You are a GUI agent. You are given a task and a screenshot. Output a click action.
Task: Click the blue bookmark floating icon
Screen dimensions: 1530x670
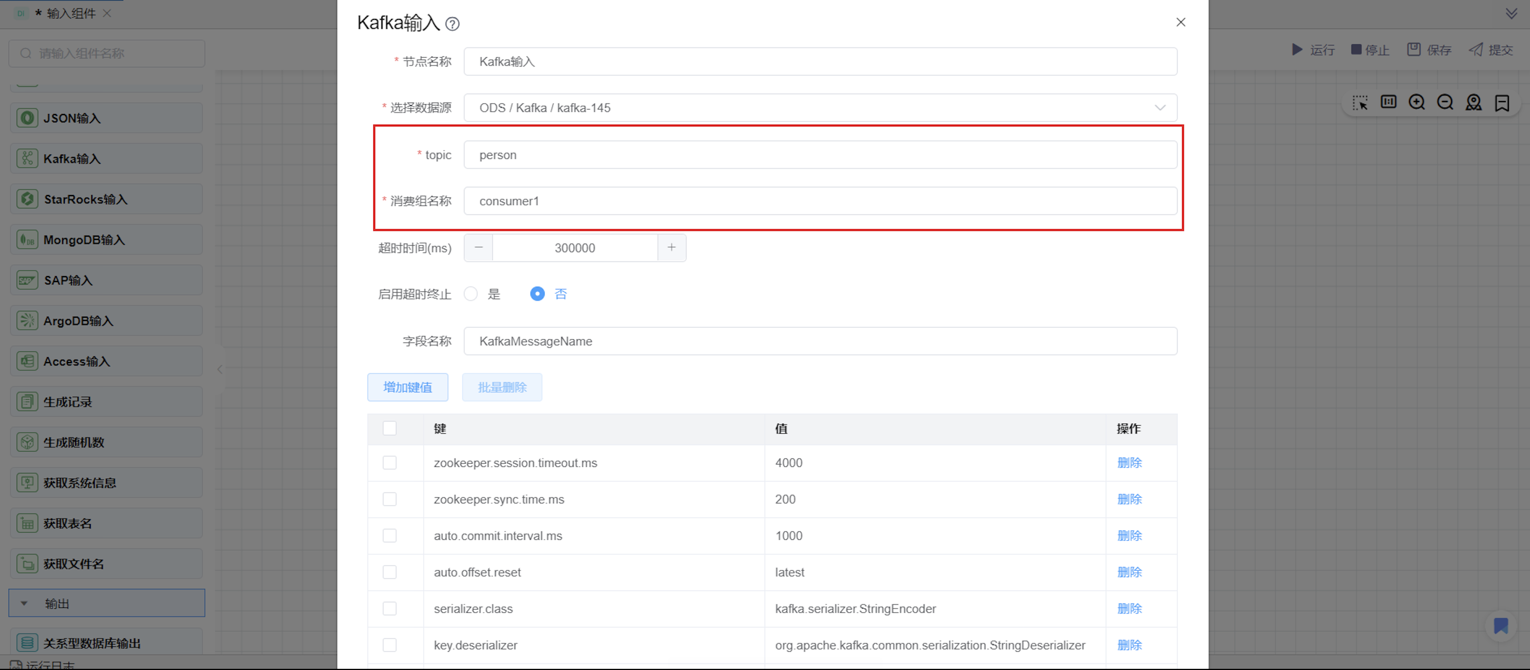point(1500,626)
